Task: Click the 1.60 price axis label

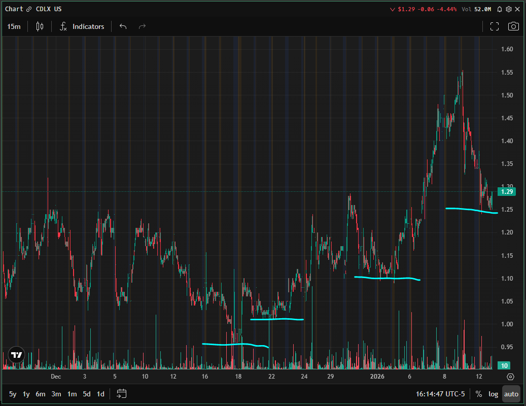Action: click(507, 49)
